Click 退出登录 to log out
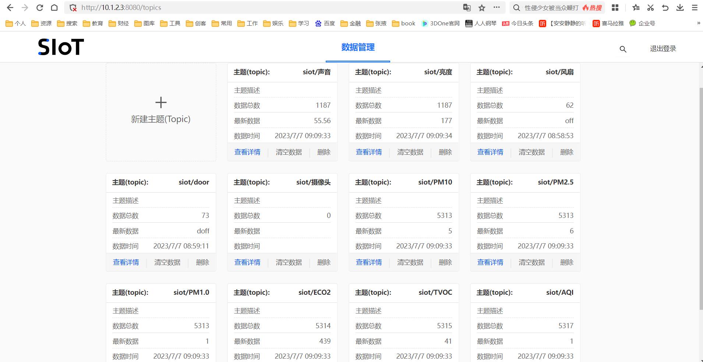This screenshot has width=703, height=362. (x=663, y=49)
